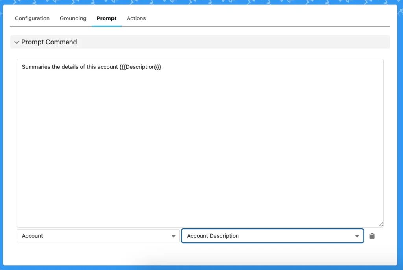Open the Account object combo box

click(x=98, y=236)
